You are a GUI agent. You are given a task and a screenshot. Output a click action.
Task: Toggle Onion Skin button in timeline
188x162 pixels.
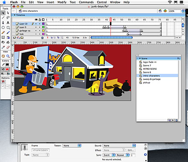click(x=51, y=38)
